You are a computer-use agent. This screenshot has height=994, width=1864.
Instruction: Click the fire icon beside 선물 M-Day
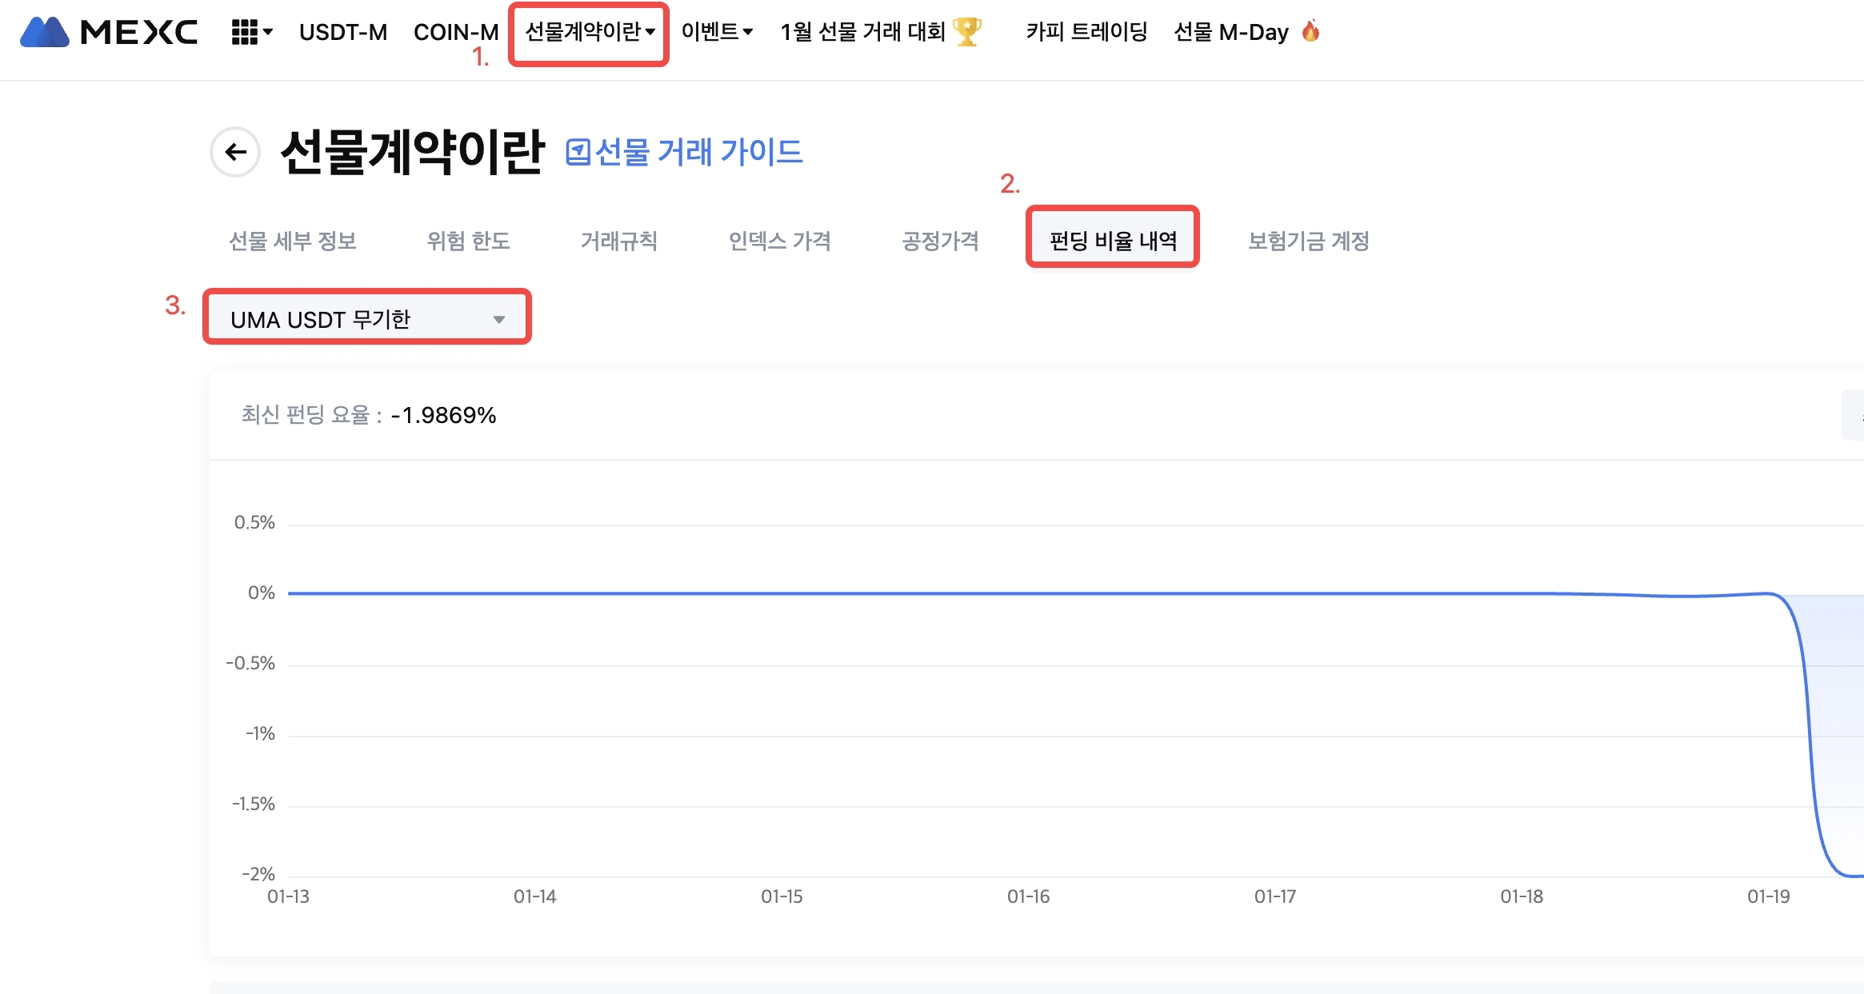pyautogui.click(x=1310, y=32)
